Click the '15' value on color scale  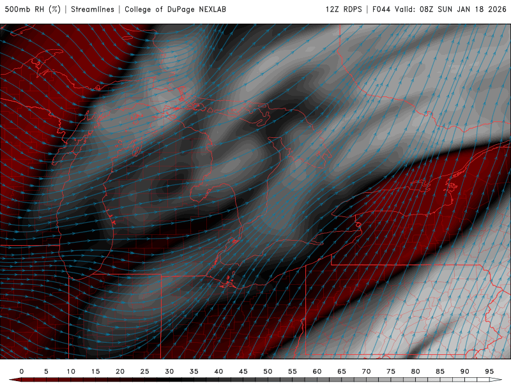(95, 372)
